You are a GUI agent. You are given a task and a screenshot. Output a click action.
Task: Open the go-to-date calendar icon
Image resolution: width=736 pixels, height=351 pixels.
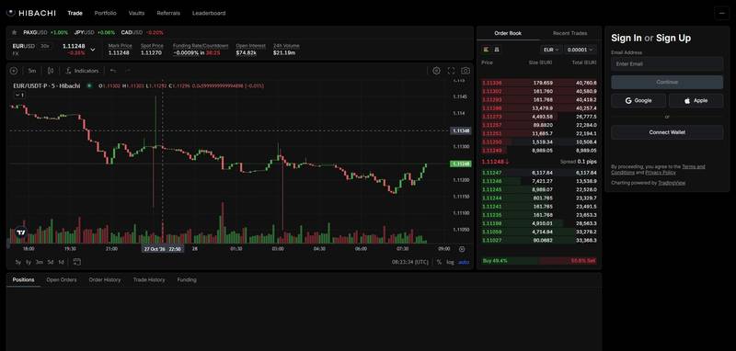pos(77,262)
